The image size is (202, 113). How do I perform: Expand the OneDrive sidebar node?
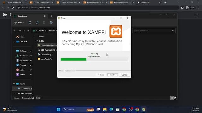[x=14, y=42]
